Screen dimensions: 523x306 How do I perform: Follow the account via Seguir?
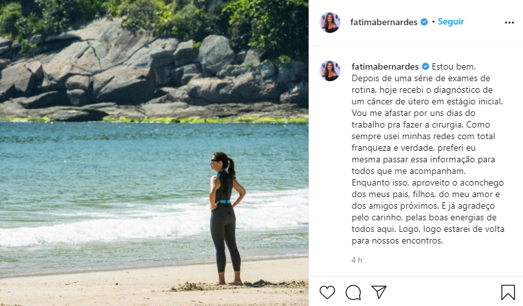[451, 22]
